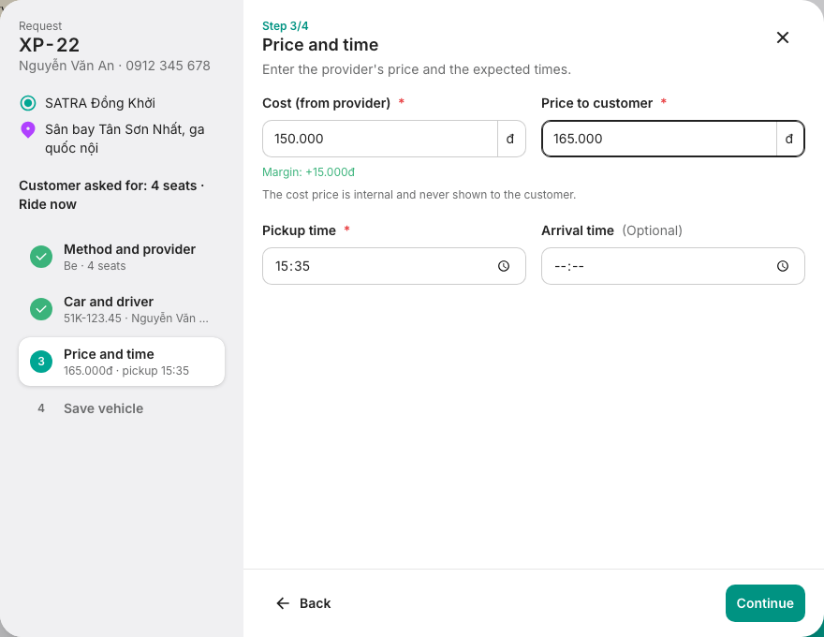
Task: Close the Price and time dialog
Action: 783,37
